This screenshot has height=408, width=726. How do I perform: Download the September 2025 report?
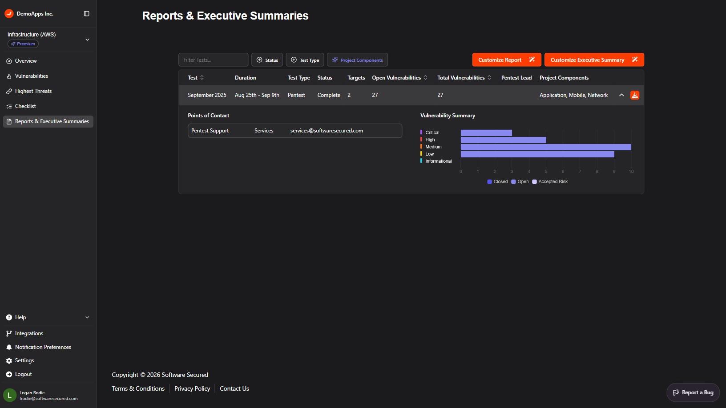pyautogui.click(x=635, y=95)
